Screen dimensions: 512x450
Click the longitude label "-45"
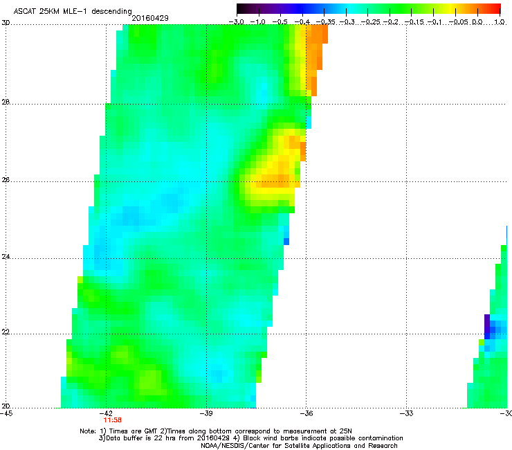[6, 413]
